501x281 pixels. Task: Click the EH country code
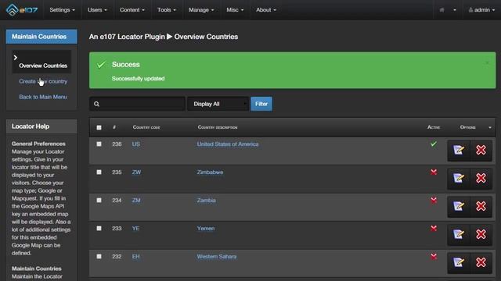pyautogui.click(x=135, y=257)
